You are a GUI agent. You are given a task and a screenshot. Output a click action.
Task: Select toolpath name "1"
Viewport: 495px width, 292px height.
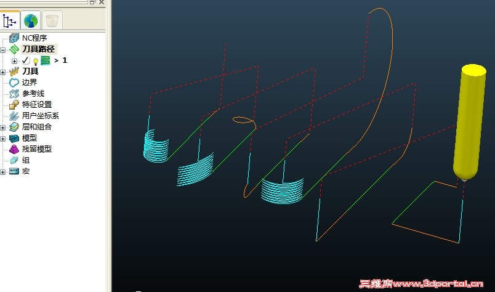pos(65,60)
